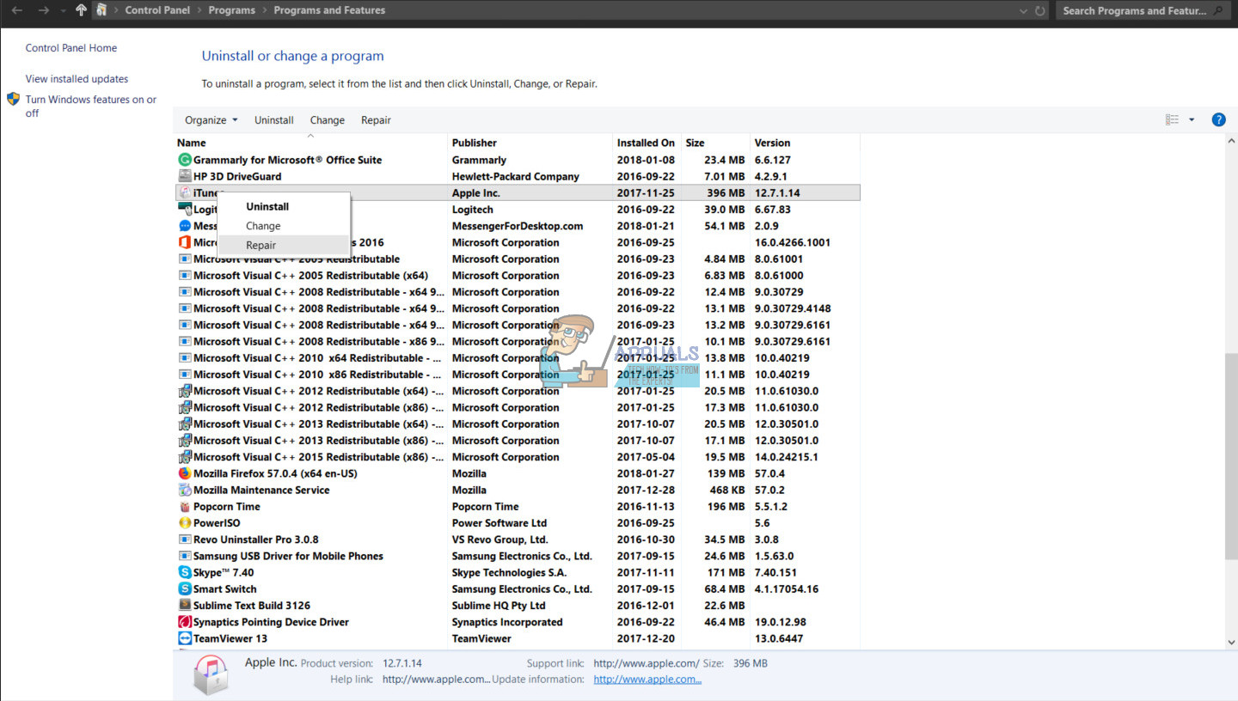Click the 12.7.1.14 version cell

point(777,193)
